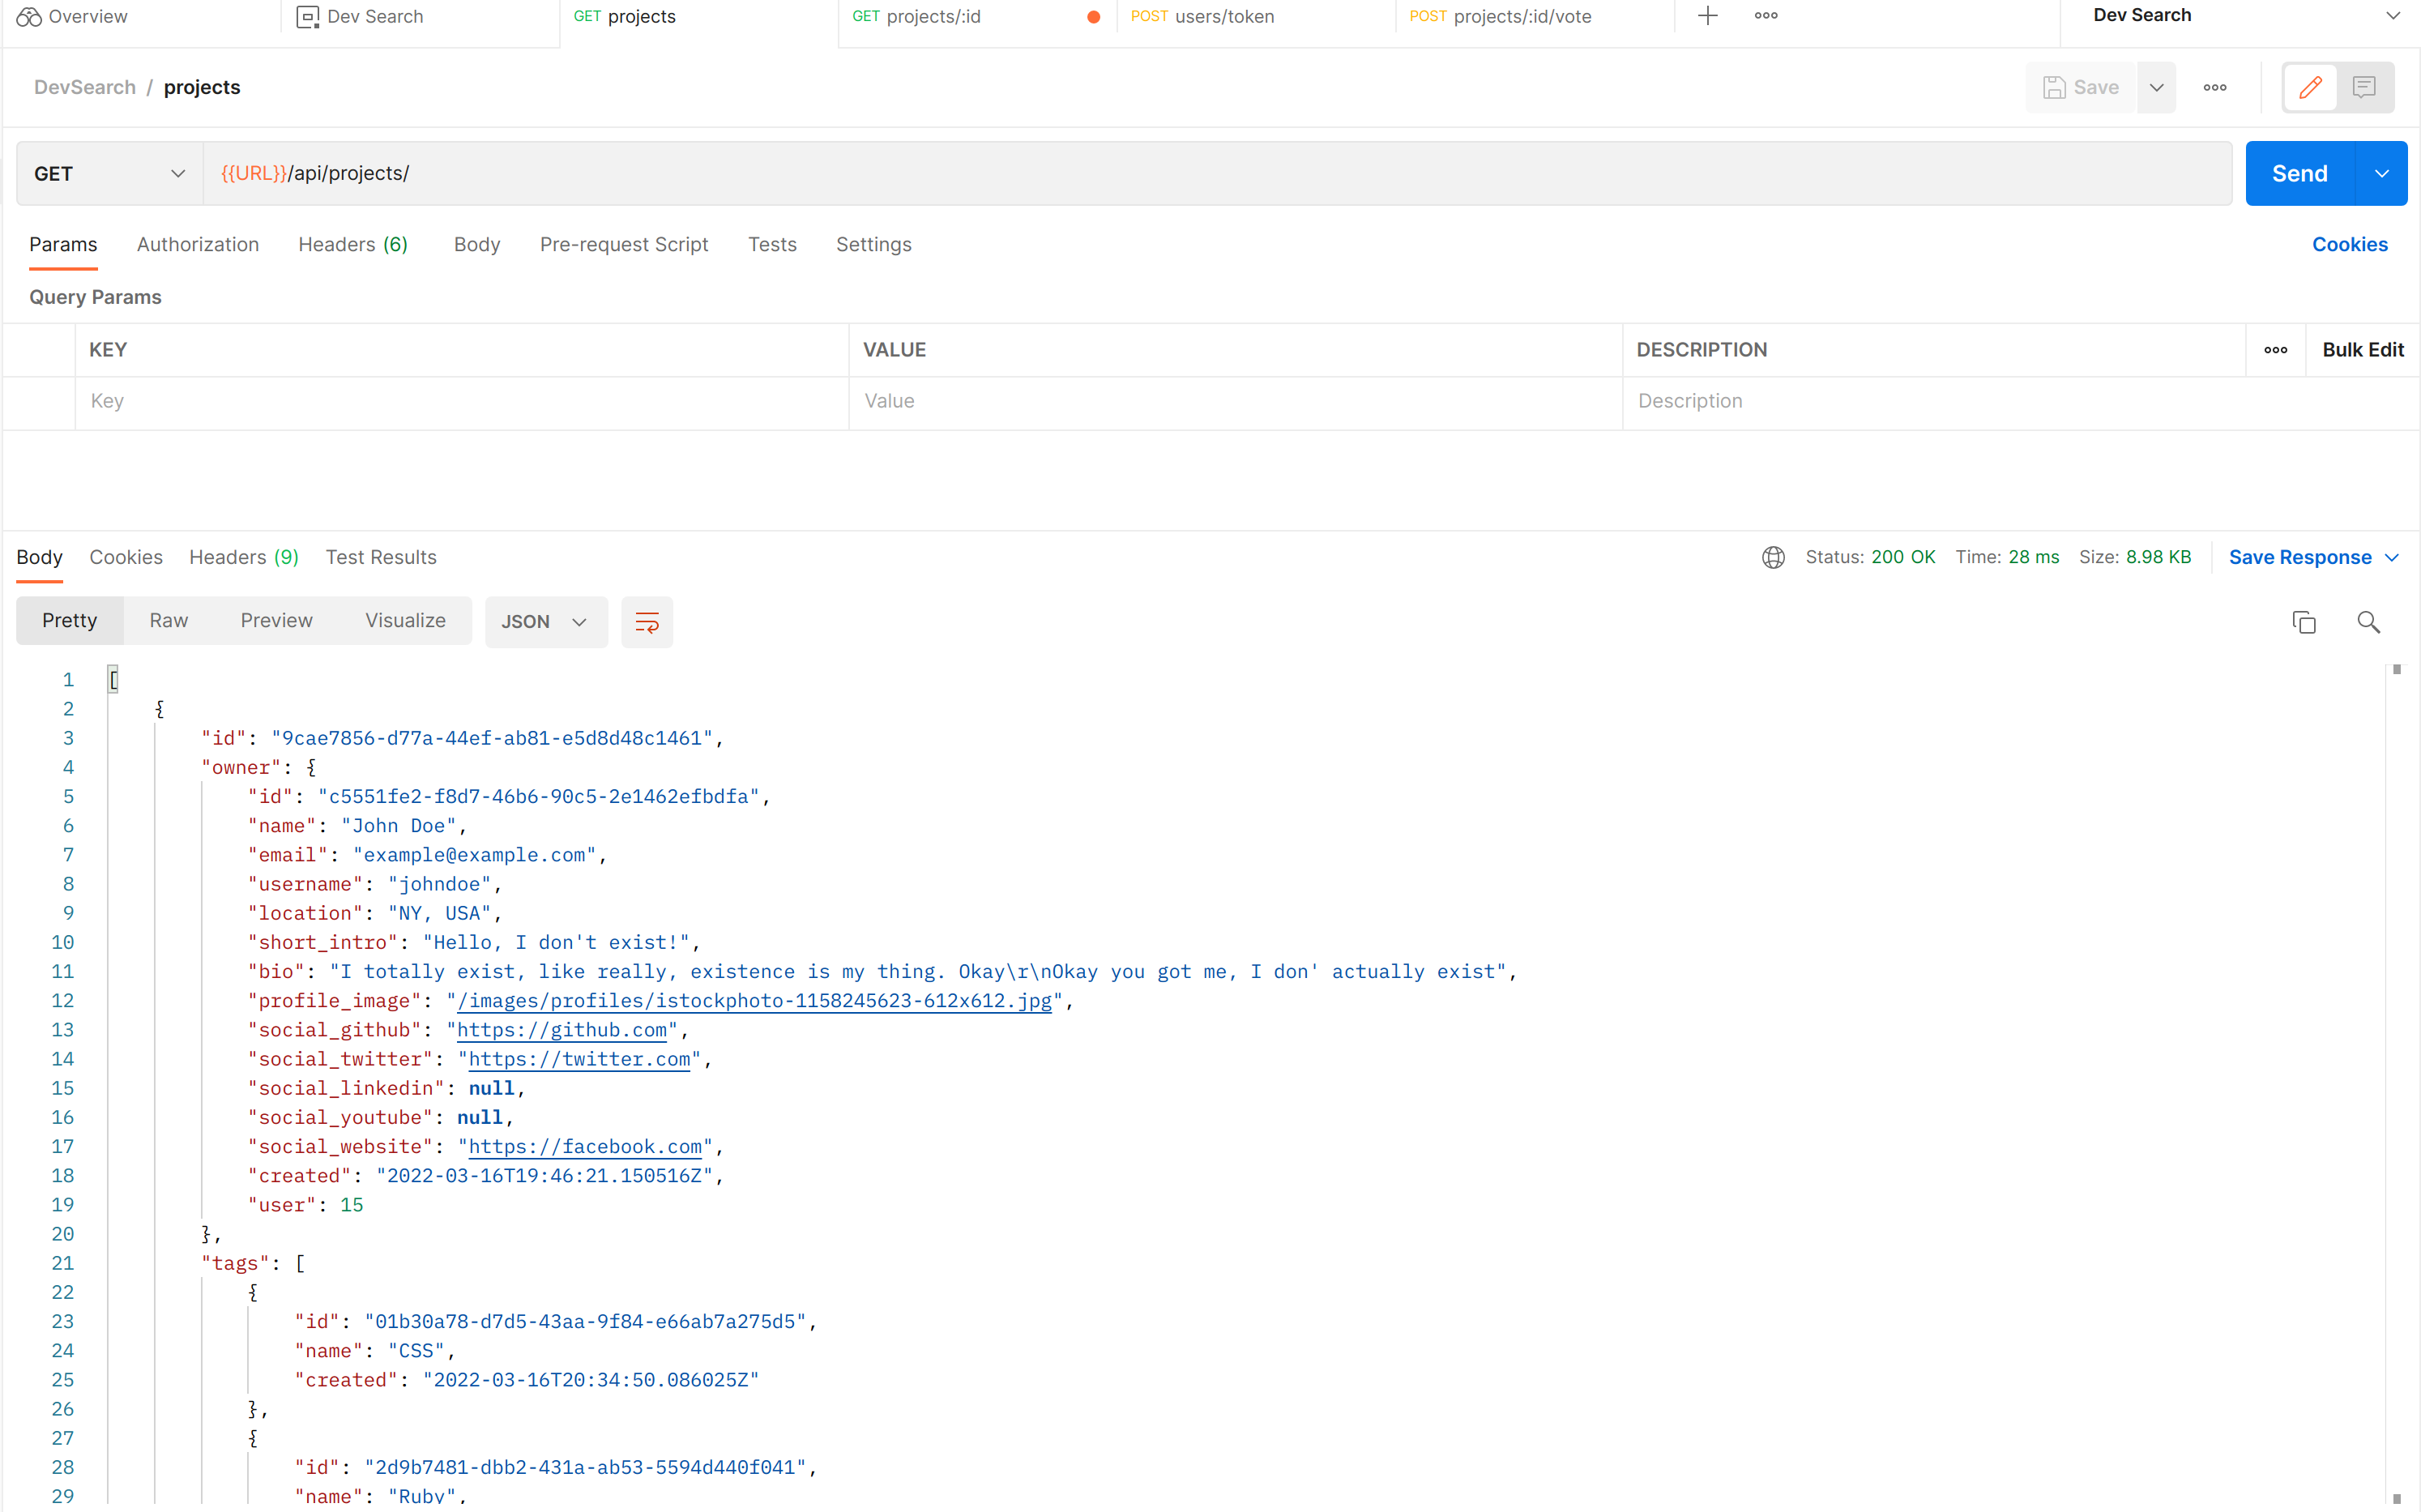Switch to the Raw view mode

[169, 620]
